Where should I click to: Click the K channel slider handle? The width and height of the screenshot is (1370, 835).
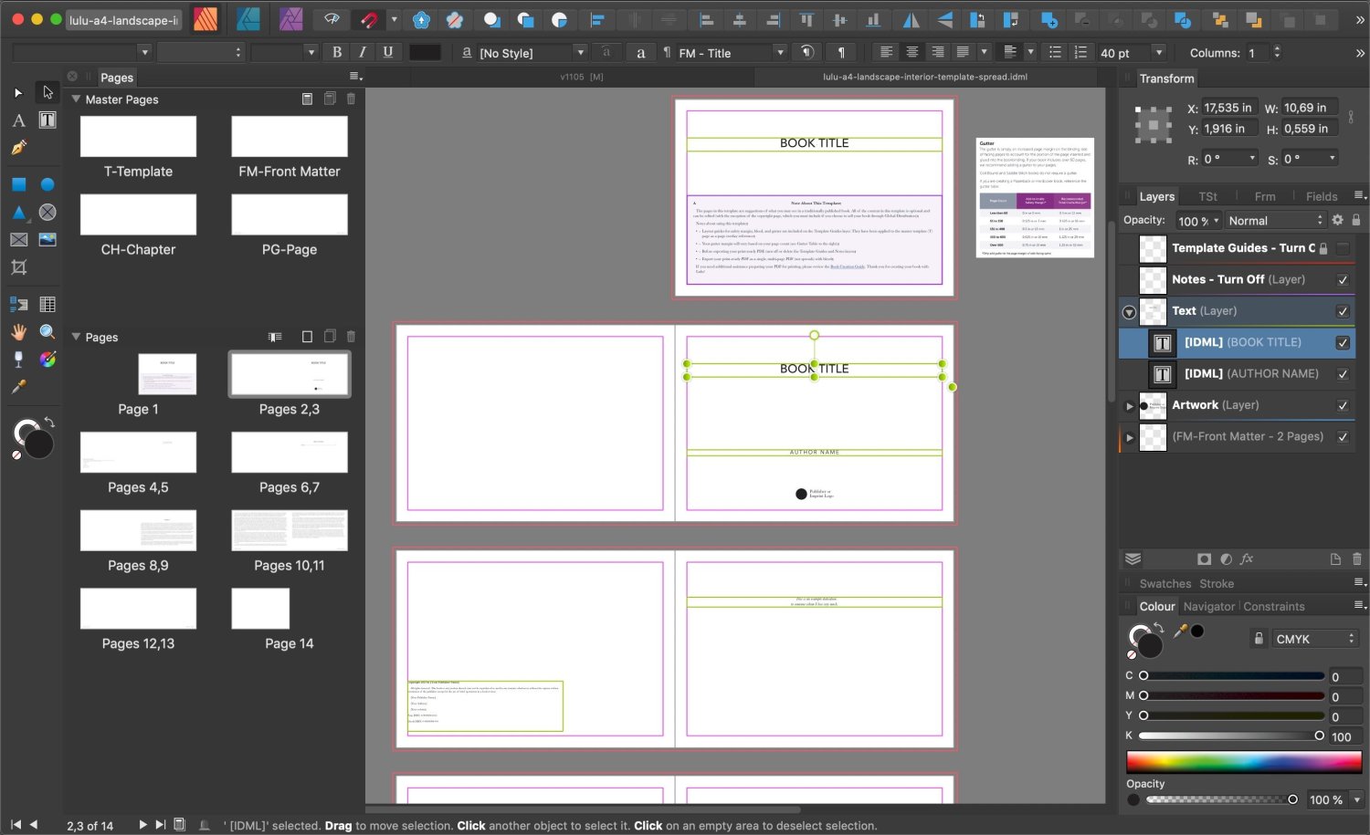1319,736
